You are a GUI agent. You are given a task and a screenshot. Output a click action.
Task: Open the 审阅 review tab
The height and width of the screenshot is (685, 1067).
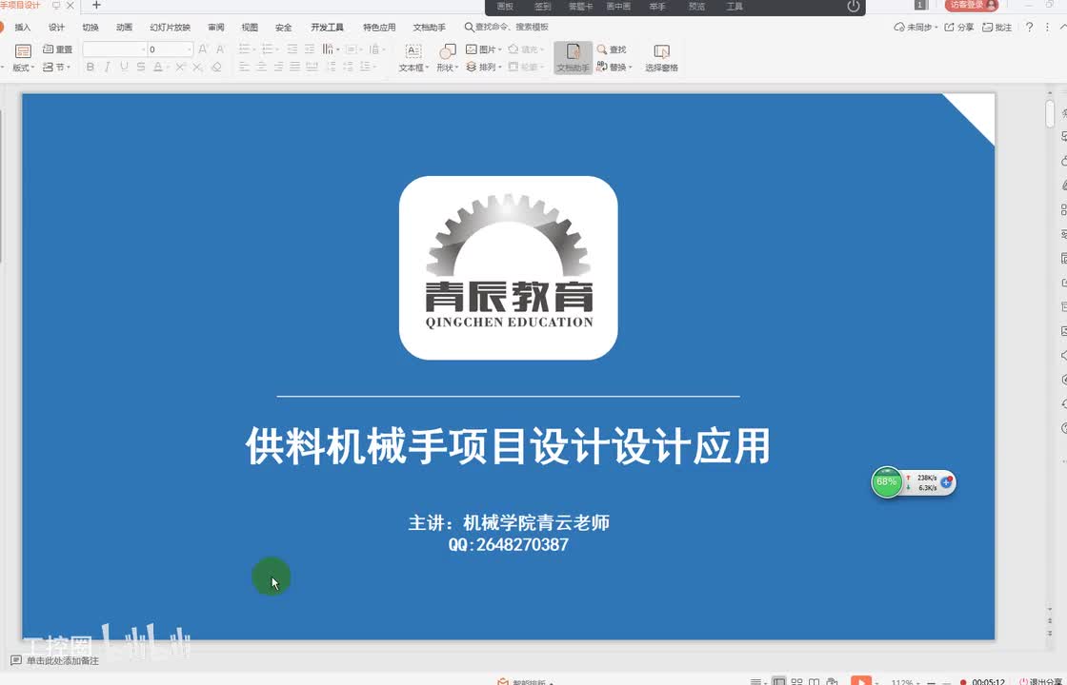(x=215, y=28)
